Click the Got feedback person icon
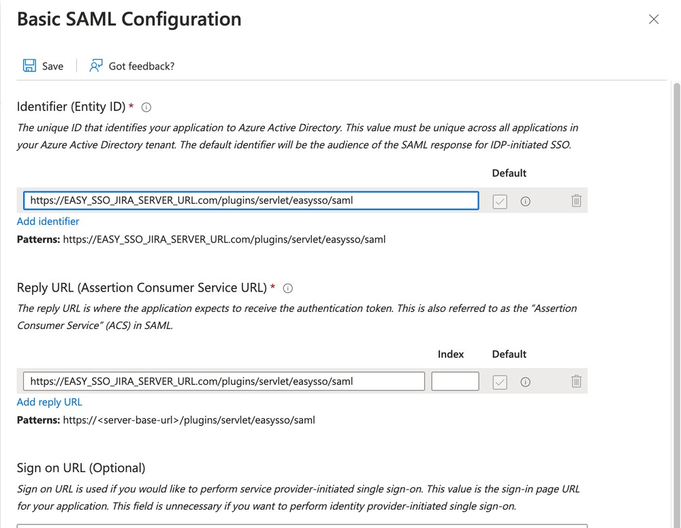This screenshot has width=681, height=528. tap(96, 65)
